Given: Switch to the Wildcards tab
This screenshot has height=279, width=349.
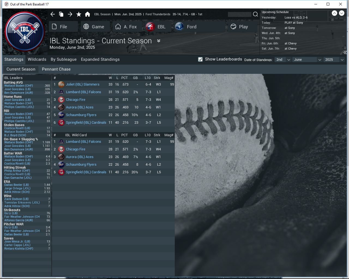Looking at the screenshot, I should pyautogui.click(x=37, y=59).
